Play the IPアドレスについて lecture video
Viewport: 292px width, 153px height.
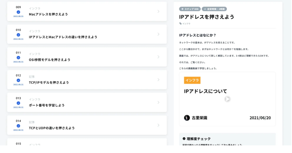pyautogui.click(x=227, y=99)
